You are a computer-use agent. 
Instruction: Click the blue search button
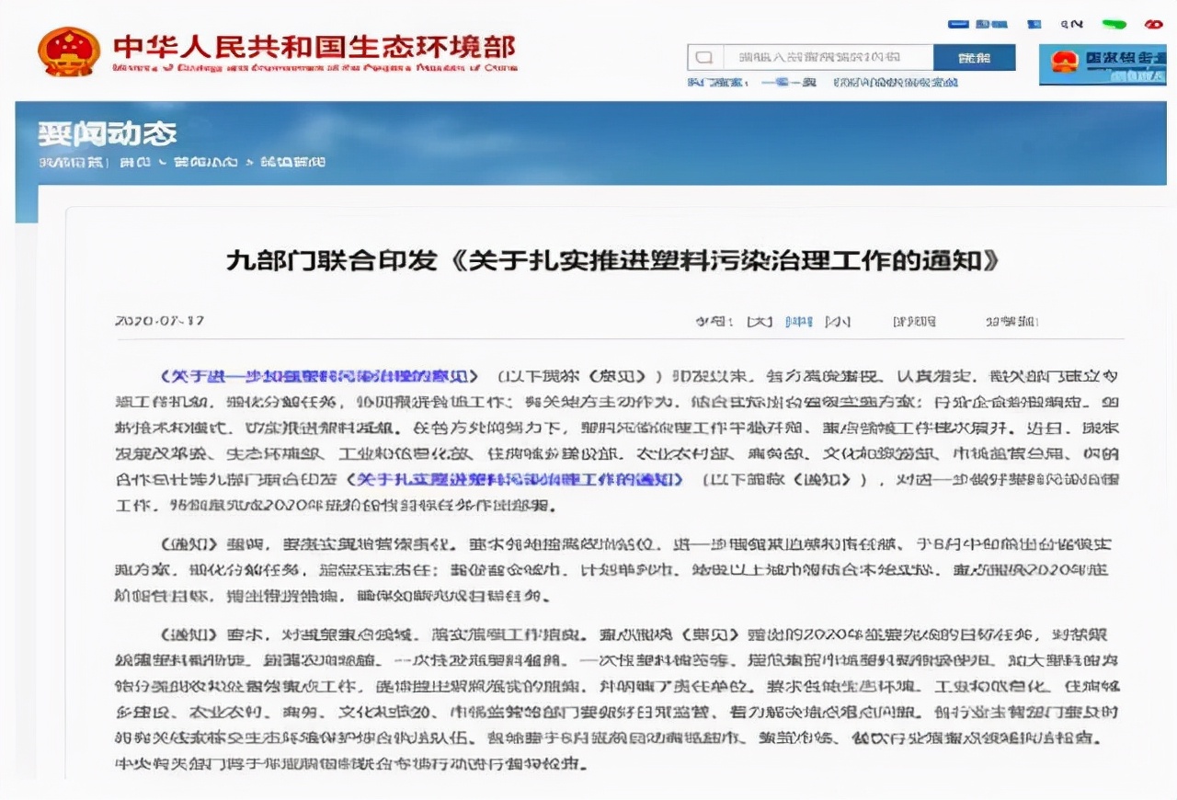pyautogui.click(x=975, y=57)
